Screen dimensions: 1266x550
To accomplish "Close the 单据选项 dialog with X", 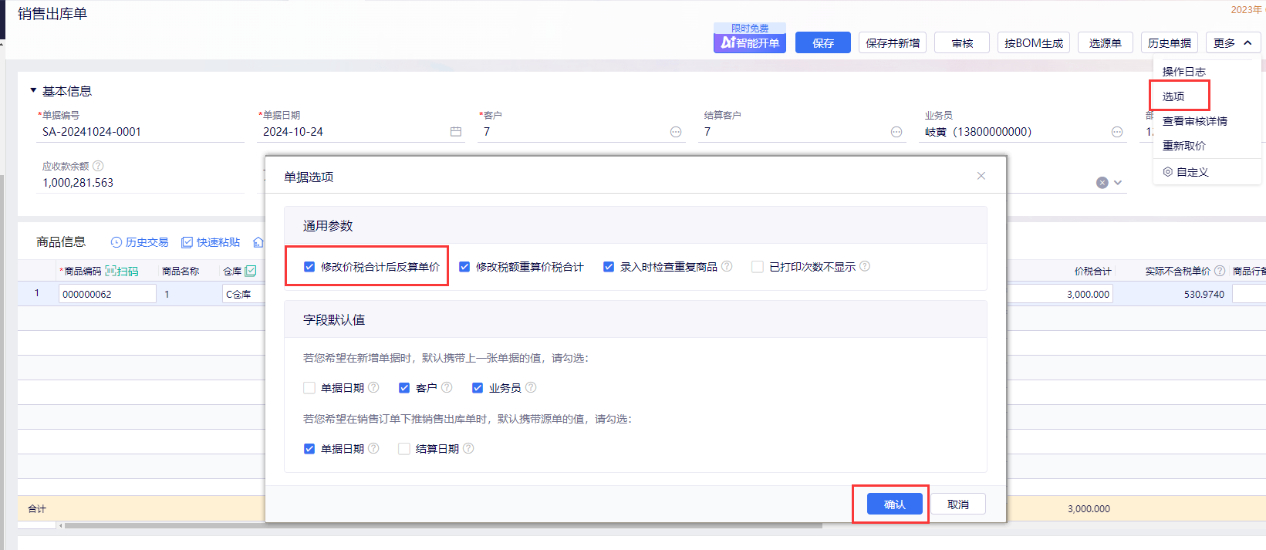I will (981, 176).
